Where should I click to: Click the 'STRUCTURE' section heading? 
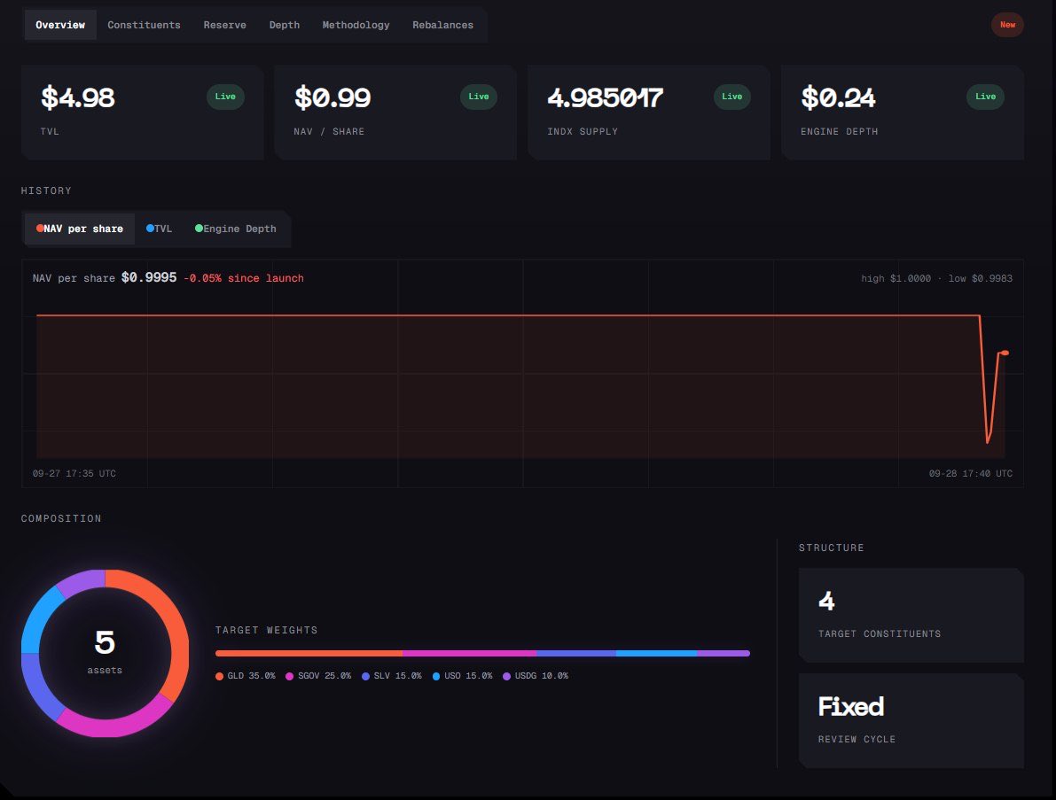coord(831,548)
